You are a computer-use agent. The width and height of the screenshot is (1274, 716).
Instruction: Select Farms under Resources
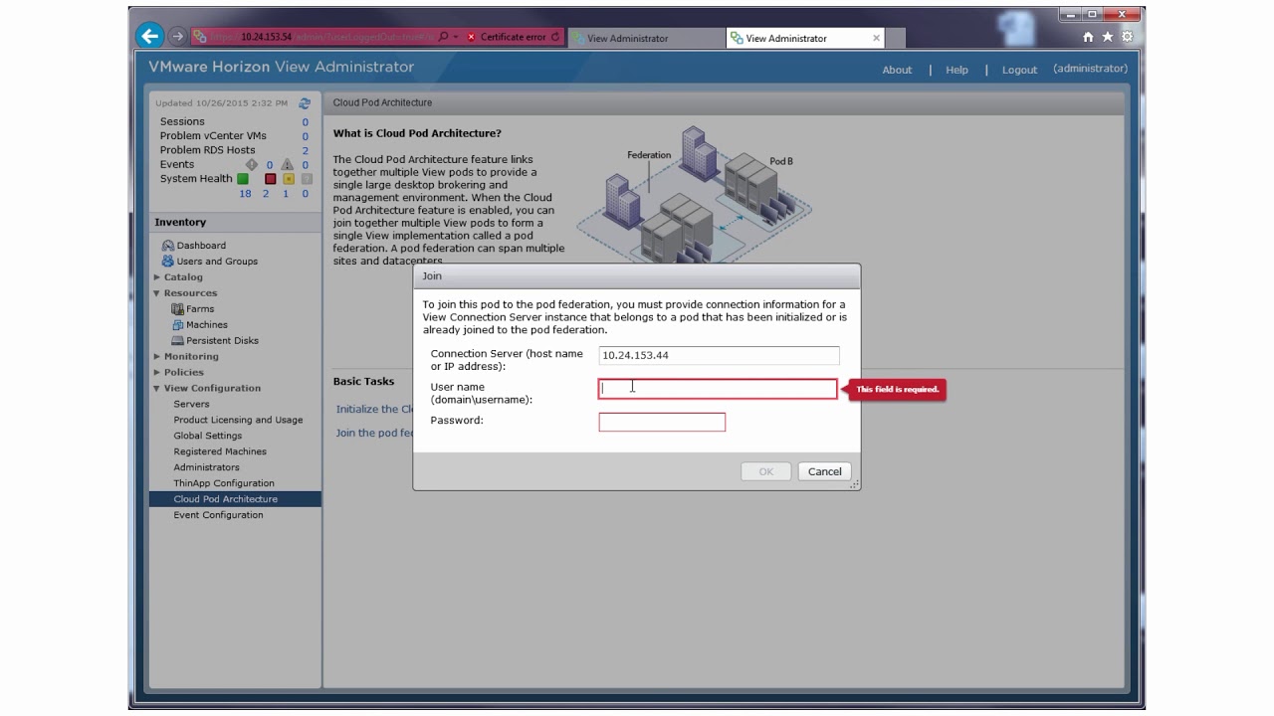[200, 309]
